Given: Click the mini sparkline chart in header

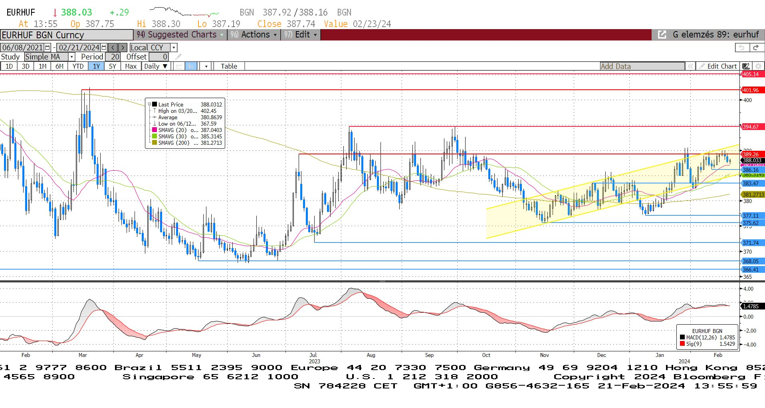Looking at the screenshot, I should 184,11.
